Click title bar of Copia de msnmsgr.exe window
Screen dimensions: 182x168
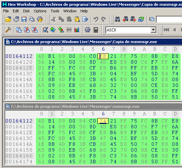pos(93,42)
